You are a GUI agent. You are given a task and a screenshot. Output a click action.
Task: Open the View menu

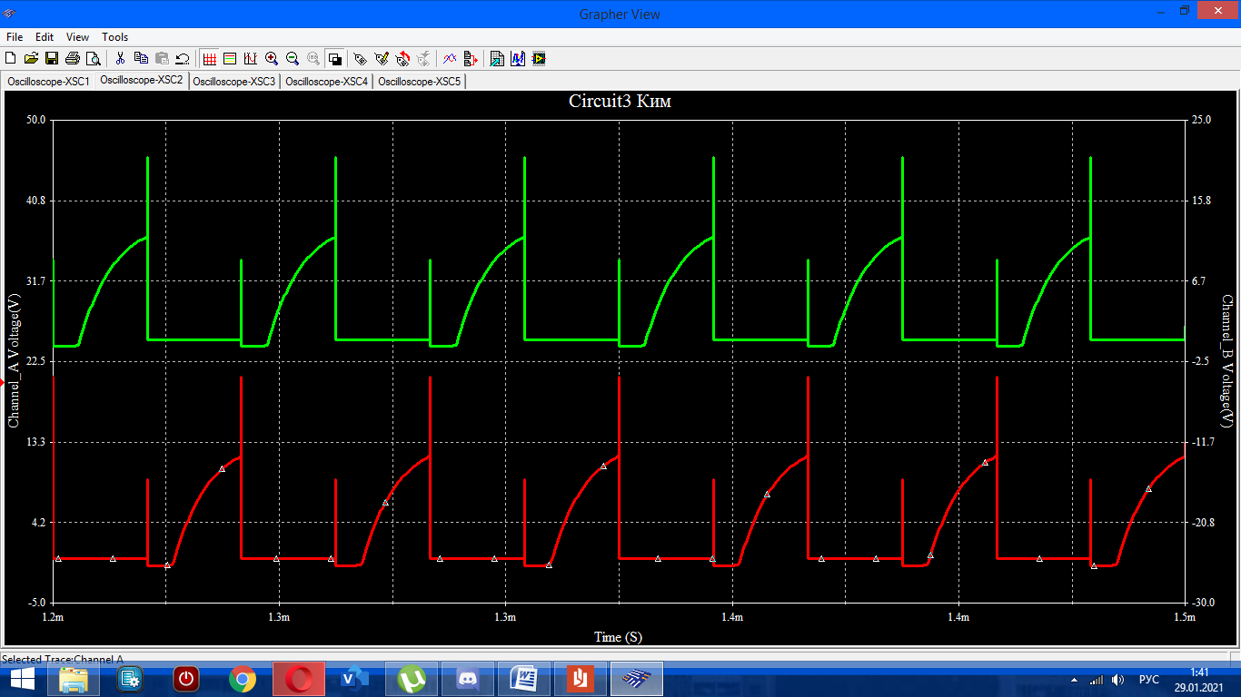tap(77, 37)
